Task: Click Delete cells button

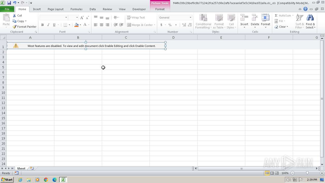Action: (x=255, y=21)
